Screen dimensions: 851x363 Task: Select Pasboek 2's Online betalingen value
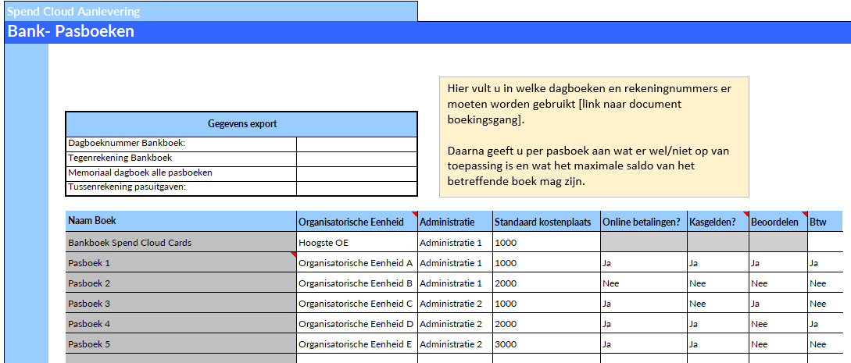643,283
